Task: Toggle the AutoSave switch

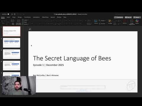Action: (x=8, y=14)
